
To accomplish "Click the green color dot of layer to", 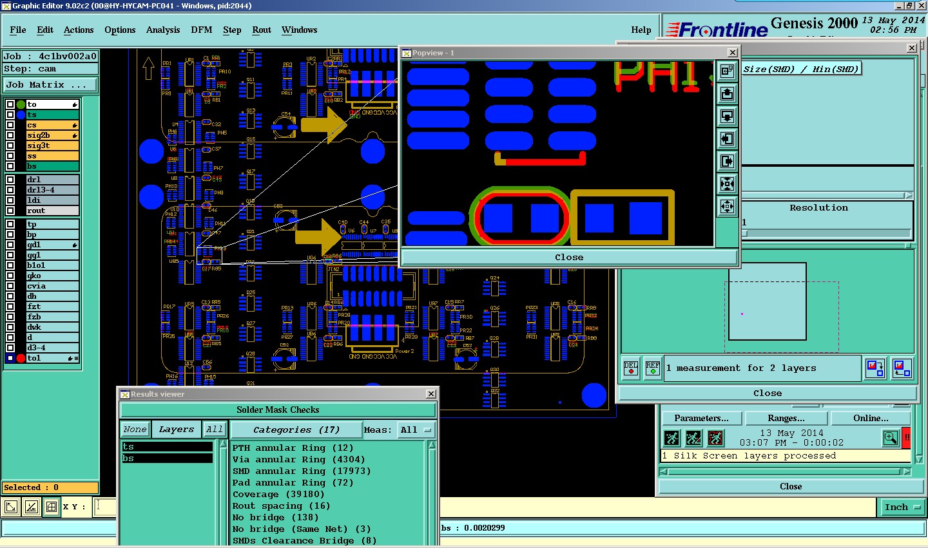I will (x=21, y=104).
